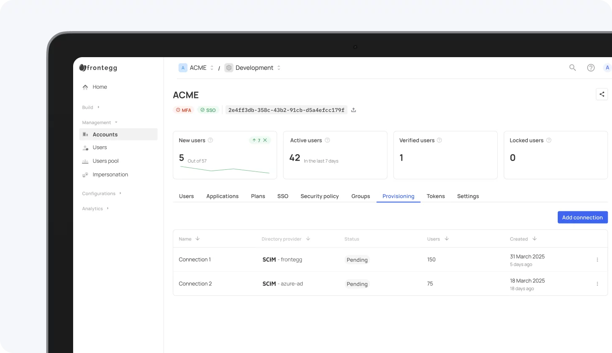The height and width of the screenshot is (353, 612).
Task: Open search with the magnifier icon
Action: click(x=572, y=68)
